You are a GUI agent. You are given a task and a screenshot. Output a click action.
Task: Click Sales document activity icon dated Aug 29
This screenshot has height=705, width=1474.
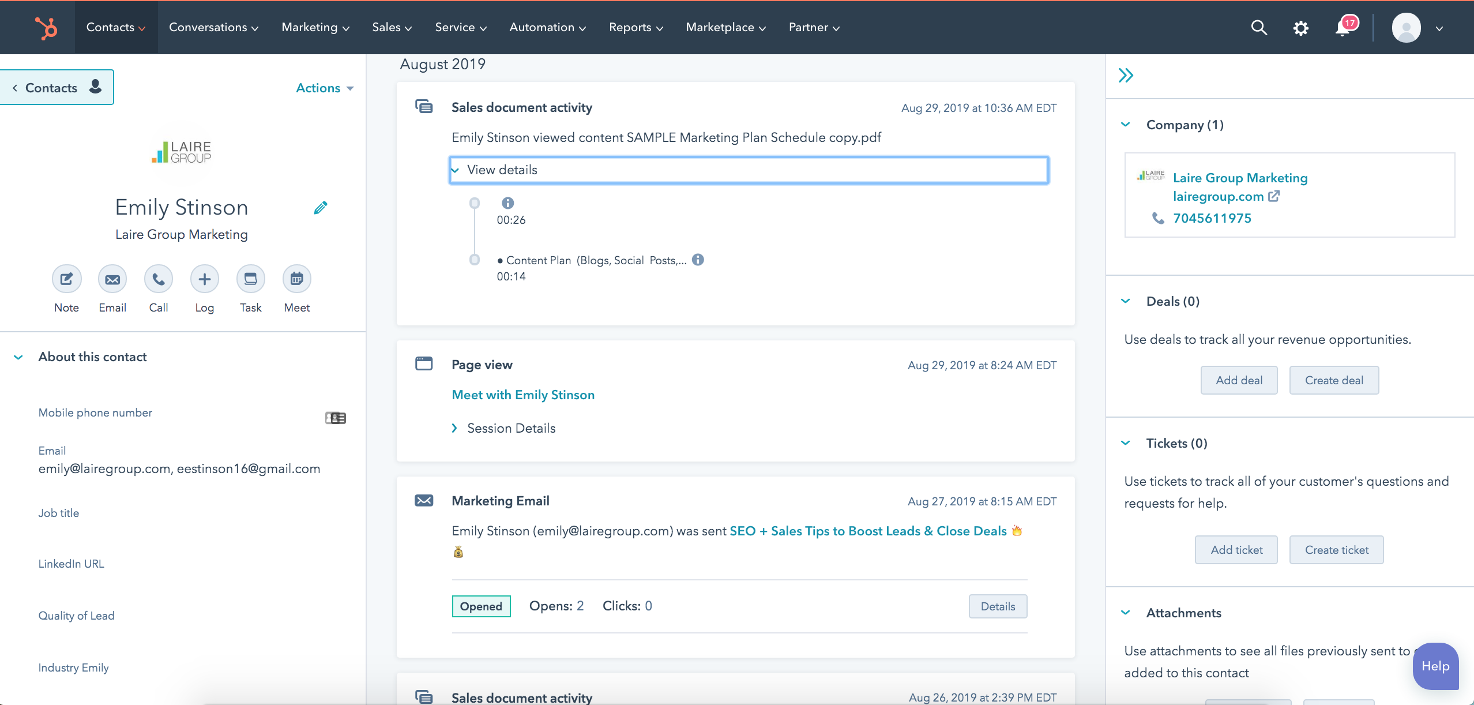pos(424,107)
